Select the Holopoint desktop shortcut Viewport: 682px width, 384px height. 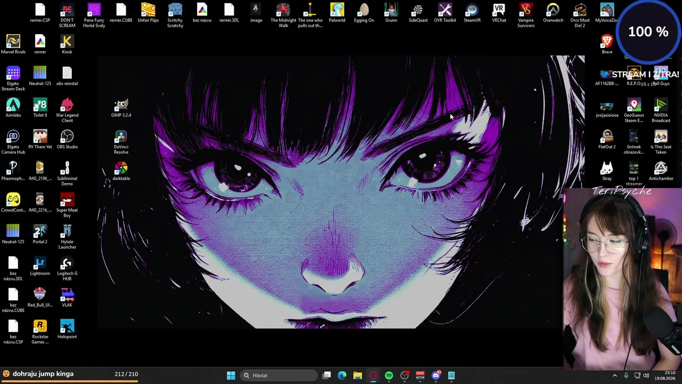click(x=67, y=330)
